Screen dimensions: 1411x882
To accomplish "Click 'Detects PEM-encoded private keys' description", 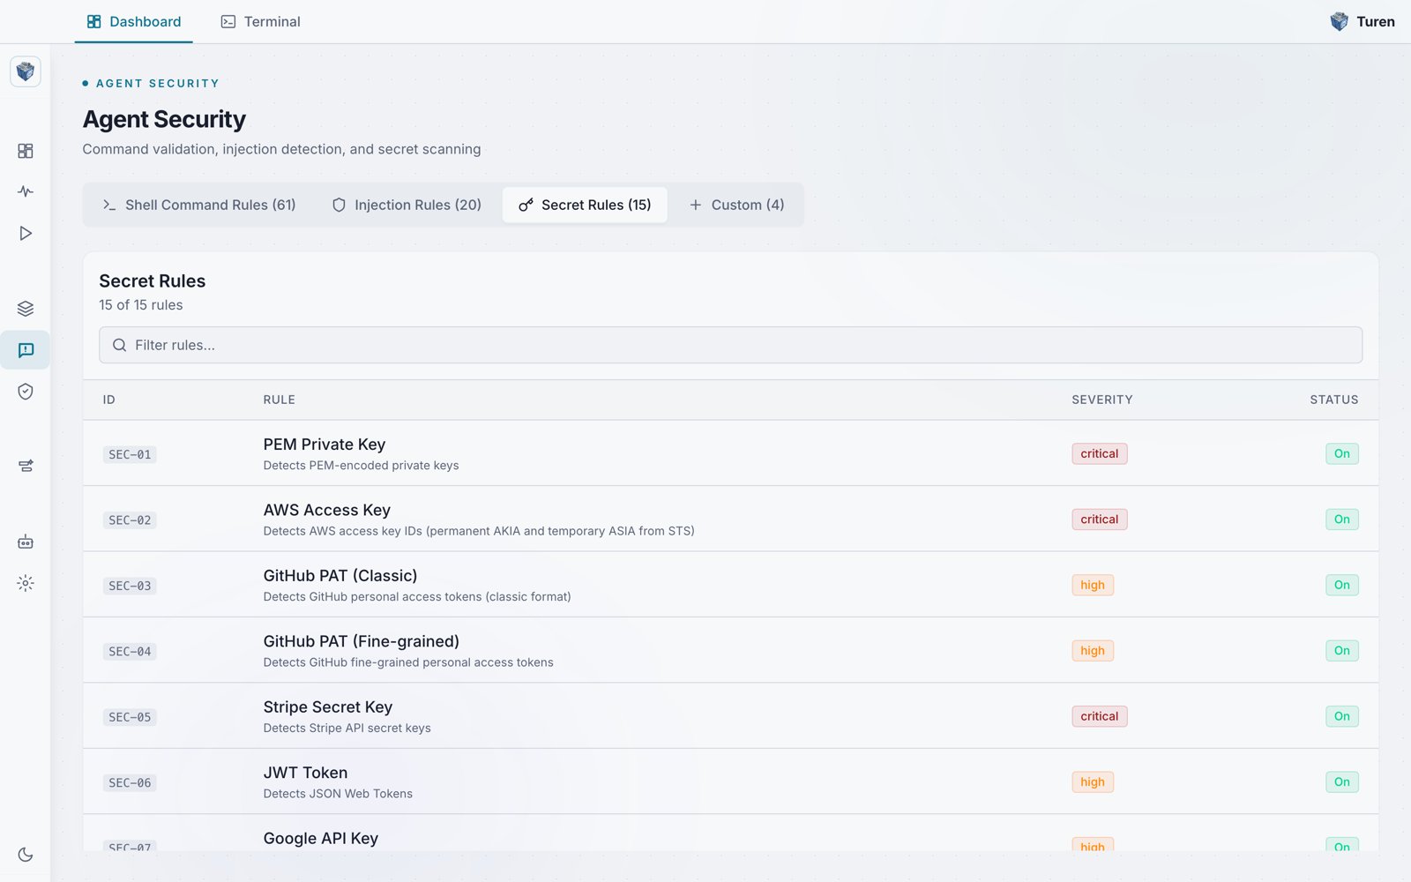I will (x=361, y=466).
